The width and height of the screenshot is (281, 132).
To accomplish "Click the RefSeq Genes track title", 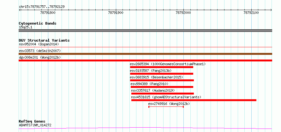I will pyautogui.click(x=32, y=122).
